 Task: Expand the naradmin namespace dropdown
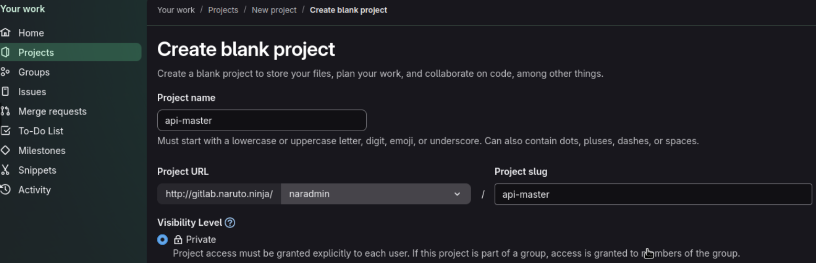pyautogui.click(x=375, y=194)
